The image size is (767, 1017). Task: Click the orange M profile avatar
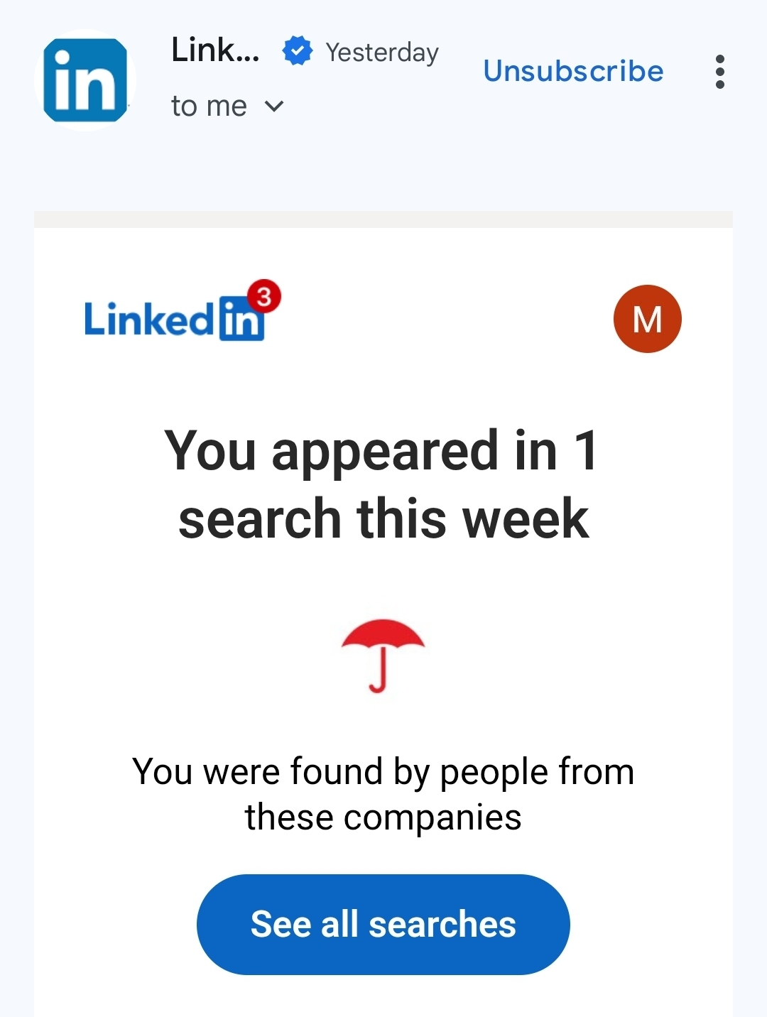[647, 319]
